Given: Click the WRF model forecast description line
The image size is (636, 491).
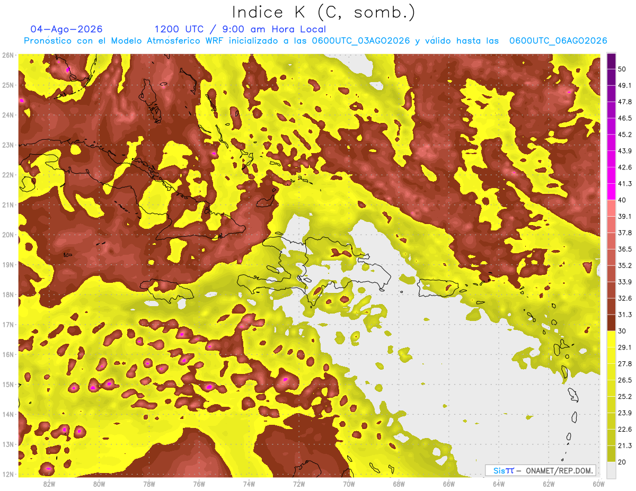Looking at the screenshot, I should click(315, 41).
